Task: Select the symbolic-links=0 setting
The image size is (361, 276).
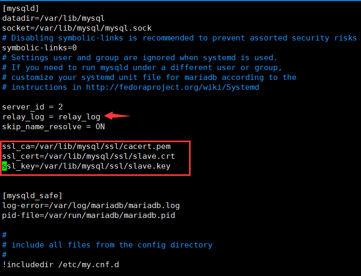Action: 39,48
